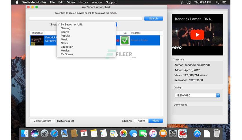242x140 pixels.
Task: Play the Kendrick Lamar DNA video preview
Action: tap(197, 35)
